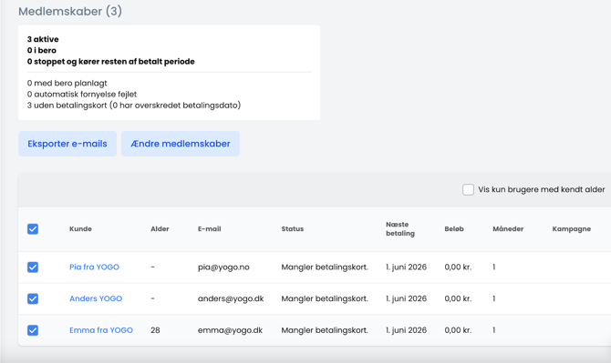Click the Kunde column header

pos(80,229)
